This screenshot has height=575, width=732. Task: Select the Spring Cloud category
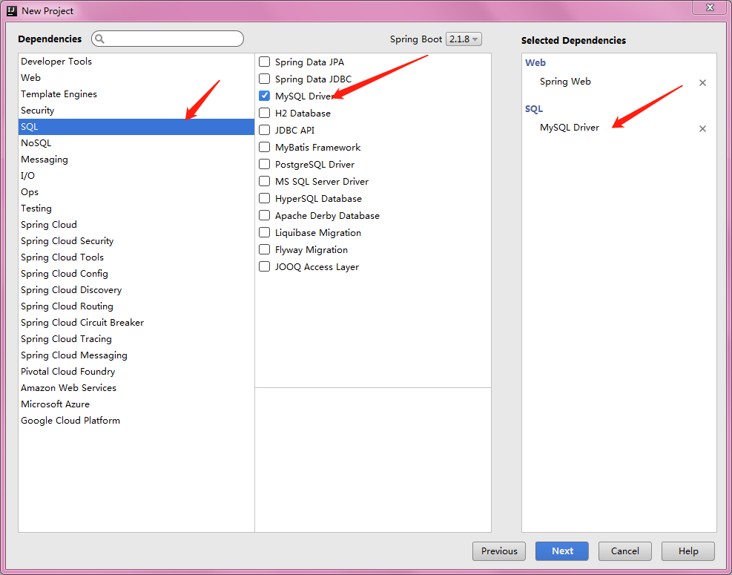coord(136,225)
